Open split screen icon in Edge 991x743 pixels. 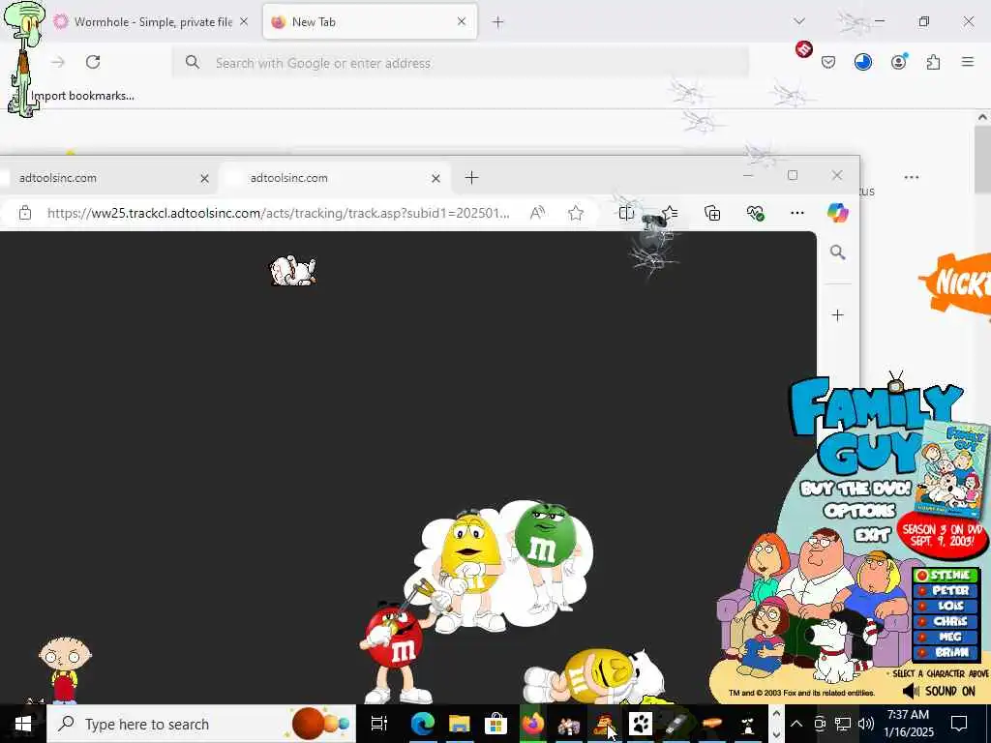pos(626,213)
